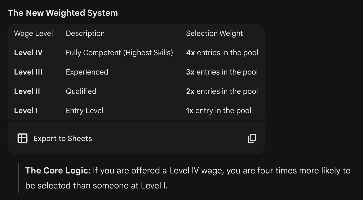Click the 2x entries in the pool cell
The height and width of the screenshot is (200, 363).
click(222, 91)
